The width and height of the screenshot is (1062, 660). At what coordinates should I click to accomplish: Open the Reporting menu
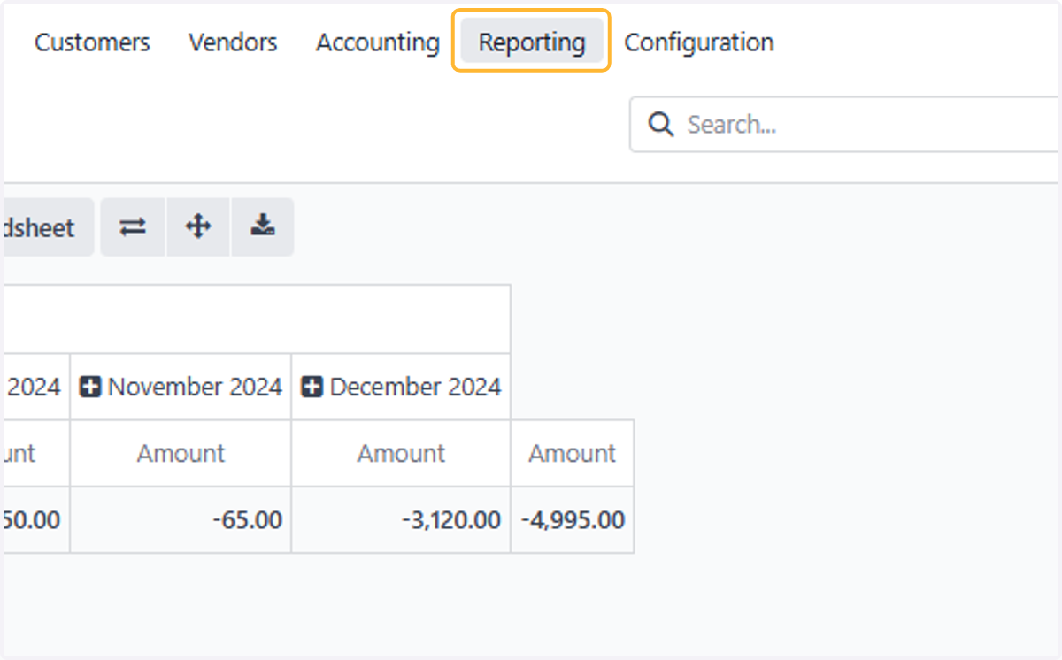[x=531, y=42]
